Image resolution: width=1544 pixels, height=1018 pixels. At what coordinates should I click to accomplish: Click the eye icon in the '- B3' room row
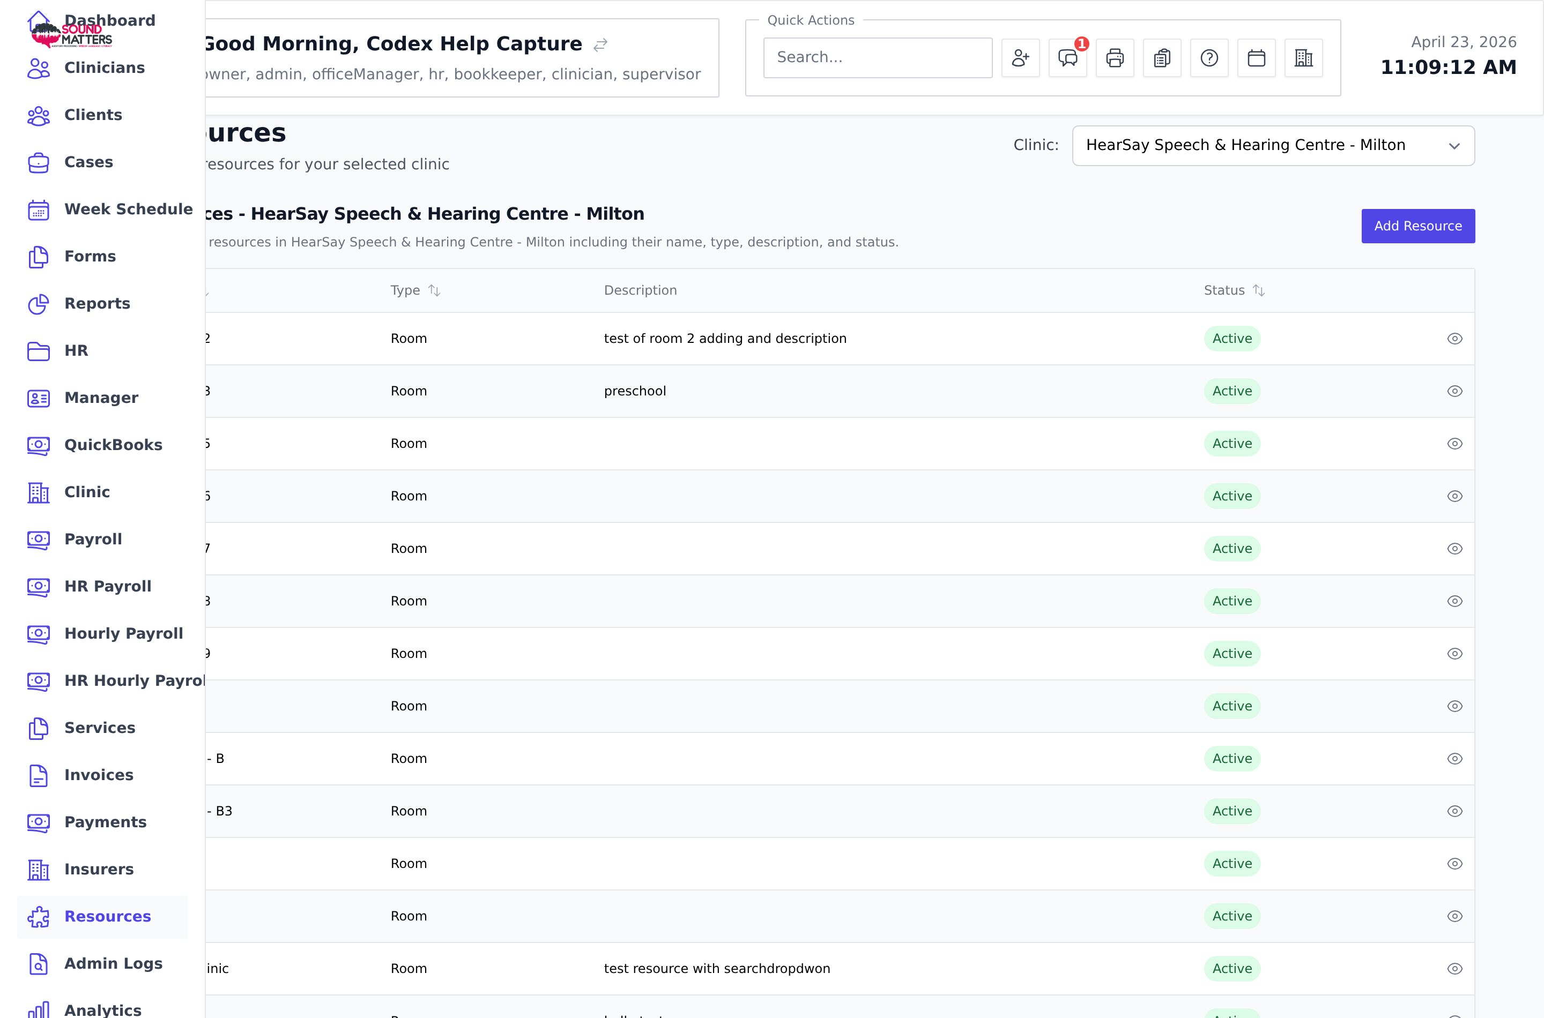pos(1454,812)
